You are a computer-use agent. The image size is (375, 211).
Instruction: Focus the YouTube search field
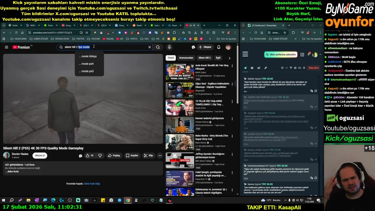point(105,47)
